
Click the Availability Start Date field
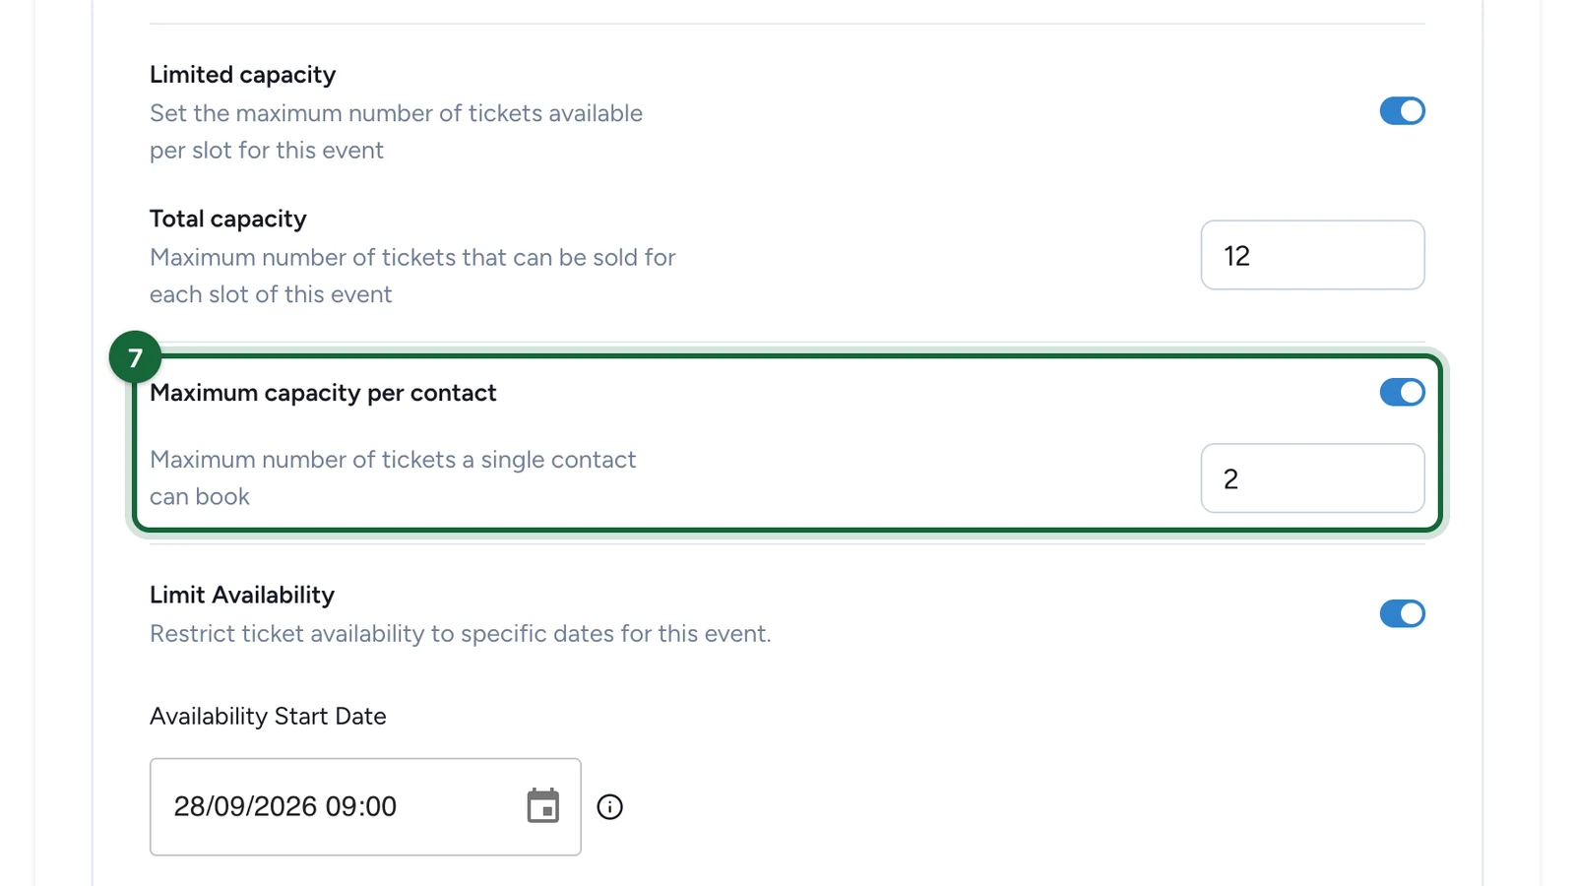pos(365,806)
